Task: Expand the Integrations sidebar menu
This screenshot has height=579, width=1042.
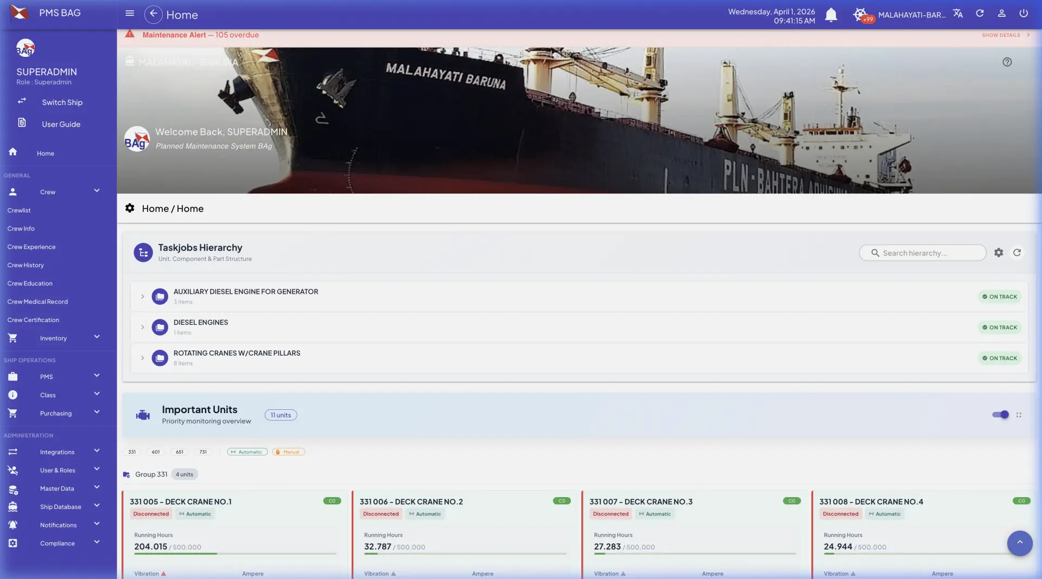Action: coord(97,451)
